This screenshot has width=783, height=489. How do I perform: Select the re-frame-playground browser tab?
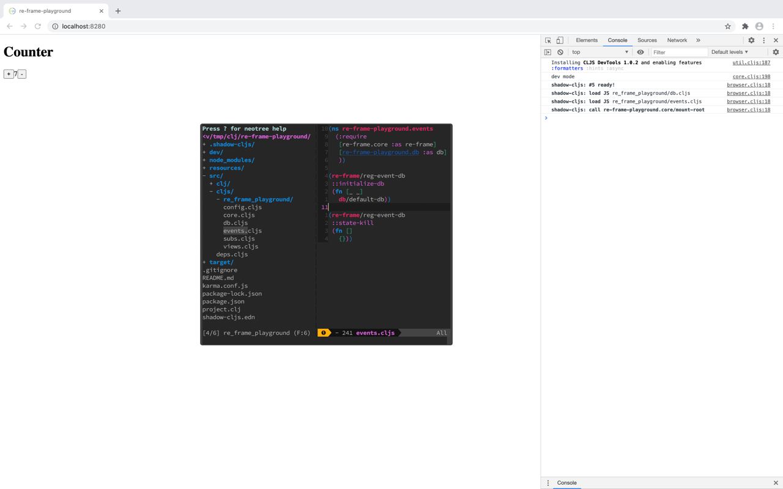pyautogui.click(x=54, y=11)
